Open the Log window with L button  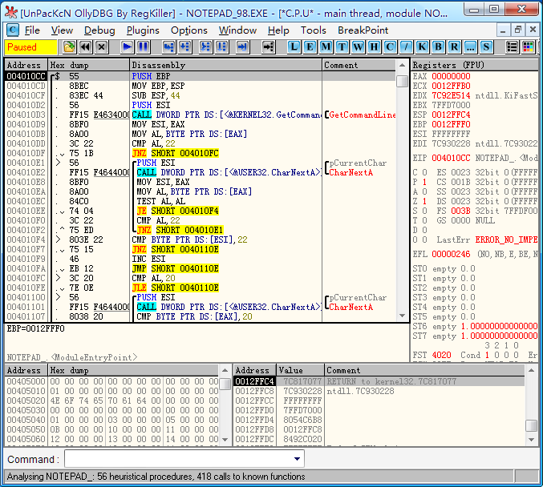(x=294, y=47)
